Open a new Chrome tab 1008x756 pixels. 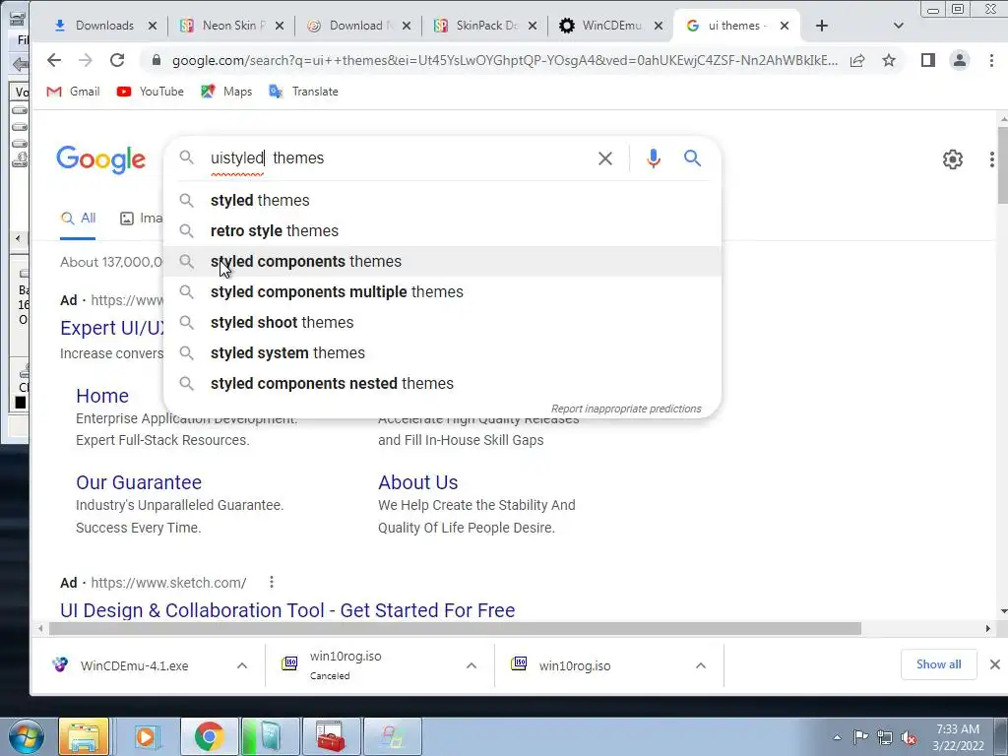pos(822,26)
